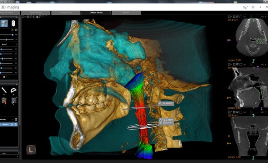Image resolution: width=268 pixels, height=163 pixels.
Task: Expand the Airway list dropdown arrow
Action: tap(13, 119)
